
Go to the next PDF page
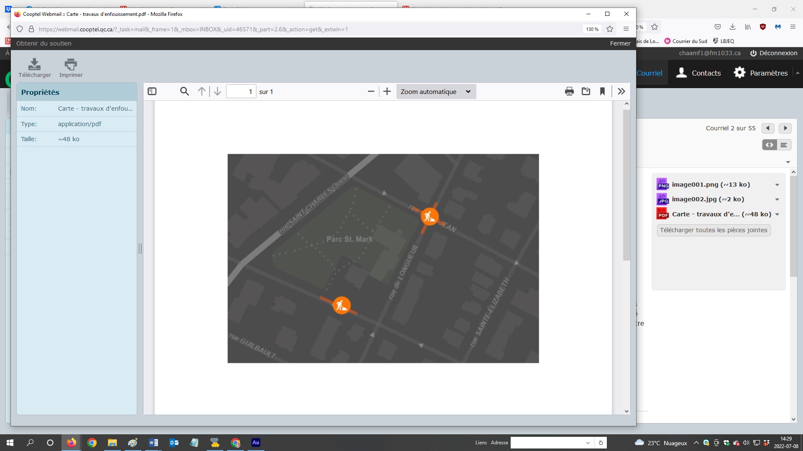pos(217,91)
